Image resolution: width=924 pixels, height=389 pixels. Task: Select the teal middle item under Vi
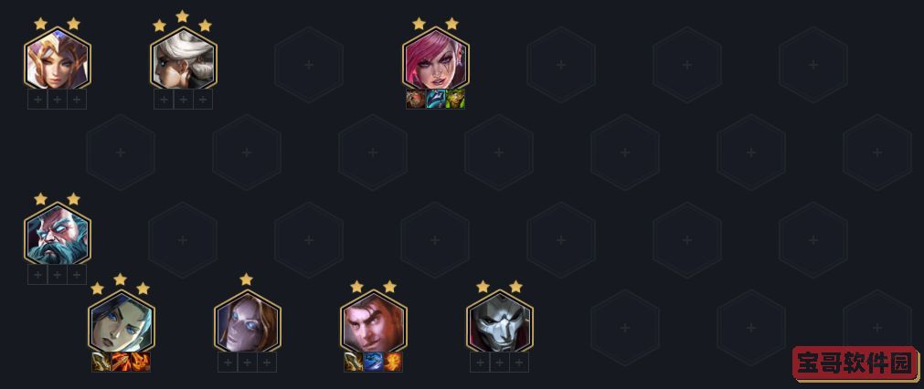coord(435,99)
